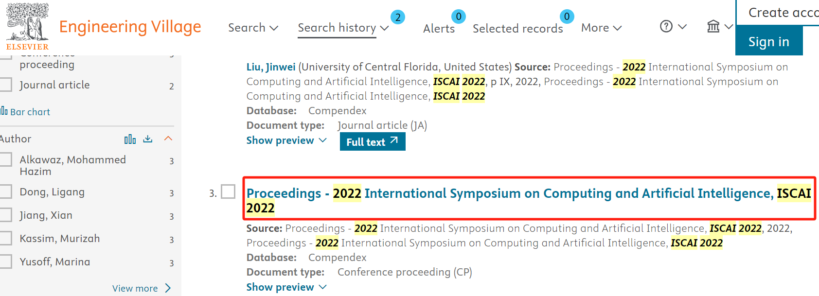Image resolution: width=819 pixels, height=296 pixels.
Task: Select record 3 checkbox
Action: click(x=228, y=192)
